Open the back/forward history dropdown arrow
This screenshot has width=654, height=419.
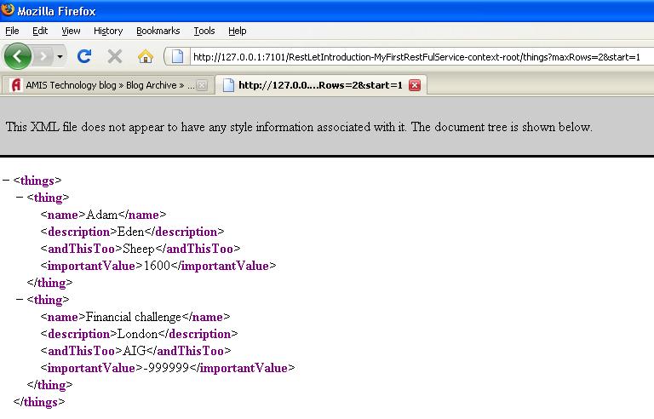click(60, 56)
